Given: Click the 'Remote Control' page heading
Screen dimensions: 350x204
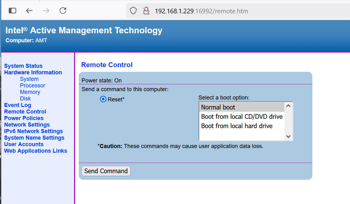Looking at the screenshot, I should pos(107,65).
